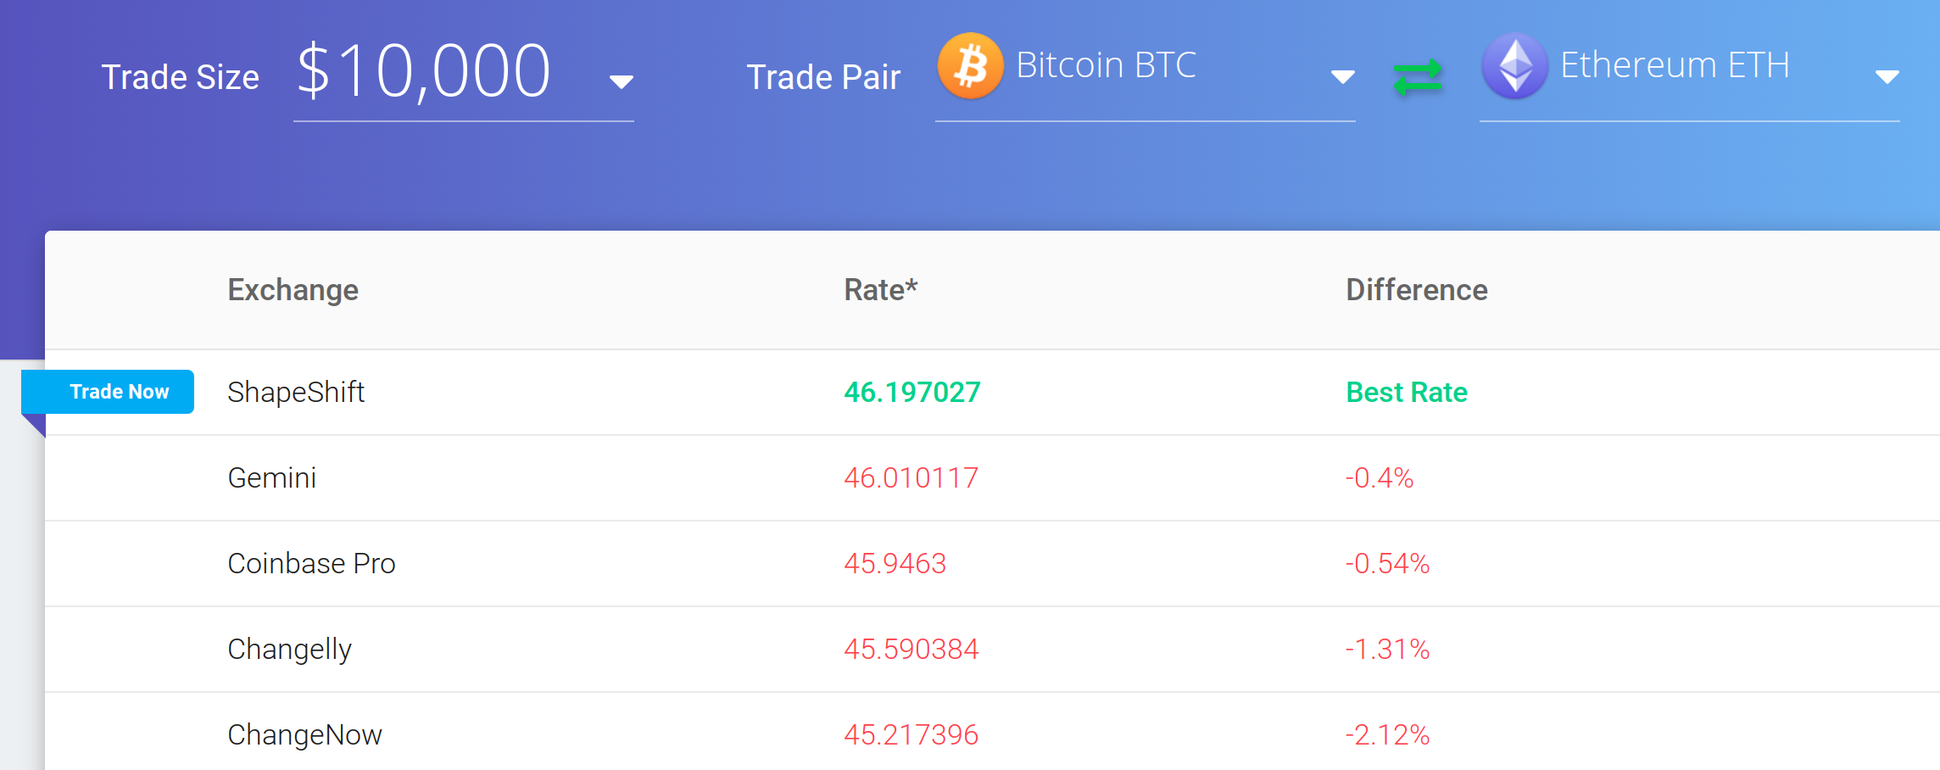
Task: Sort by the Exchange column header
Action: pos(293,290)
